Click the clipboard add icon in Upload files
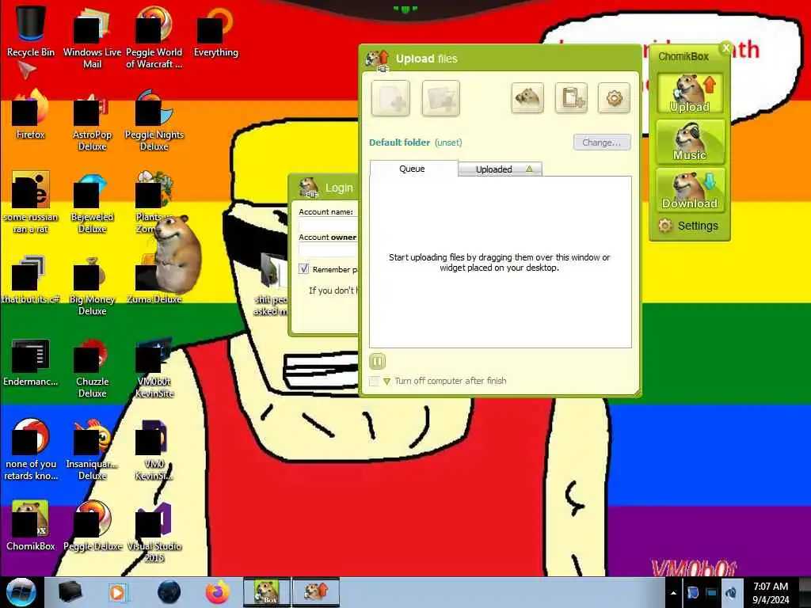This screenshot has width=811, height=608. (x=572, y=97)
